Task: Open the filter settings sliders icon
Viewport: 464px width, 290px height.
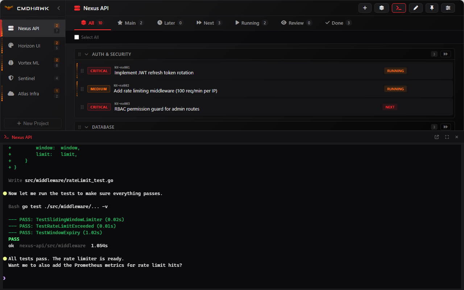Action: (x=448, y=8)
